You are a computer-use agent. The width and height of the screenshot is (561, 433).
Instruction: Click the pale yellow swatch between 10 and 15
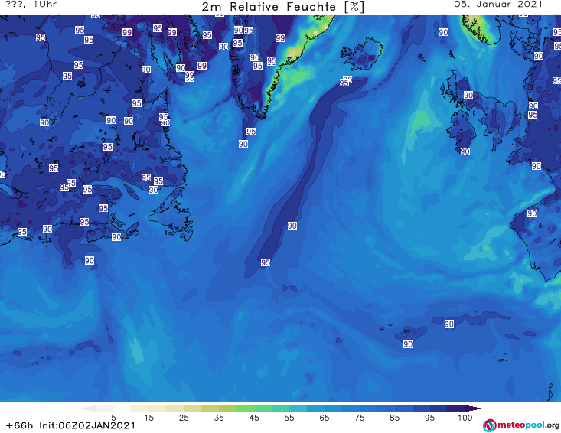pyautogui.click(x=140, y=409)
